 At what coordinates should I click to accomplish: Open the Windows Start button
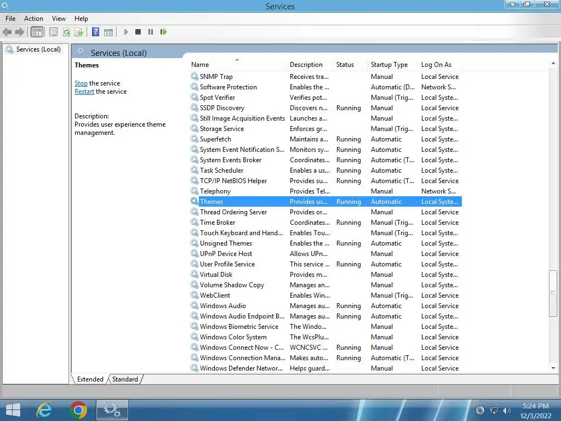[x=13, y=410]
